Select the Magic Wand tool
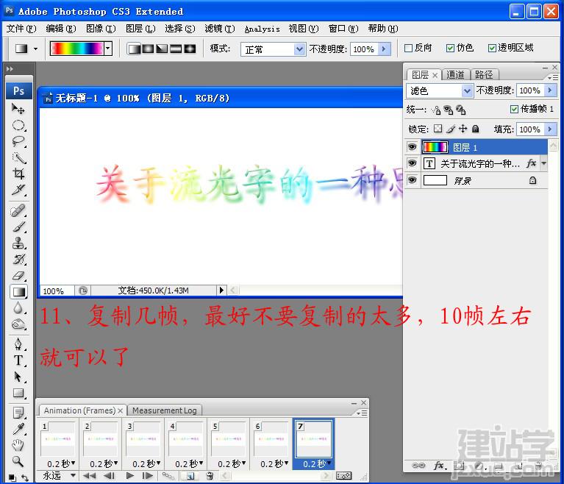The image size is (564, 484). (18, 157)
